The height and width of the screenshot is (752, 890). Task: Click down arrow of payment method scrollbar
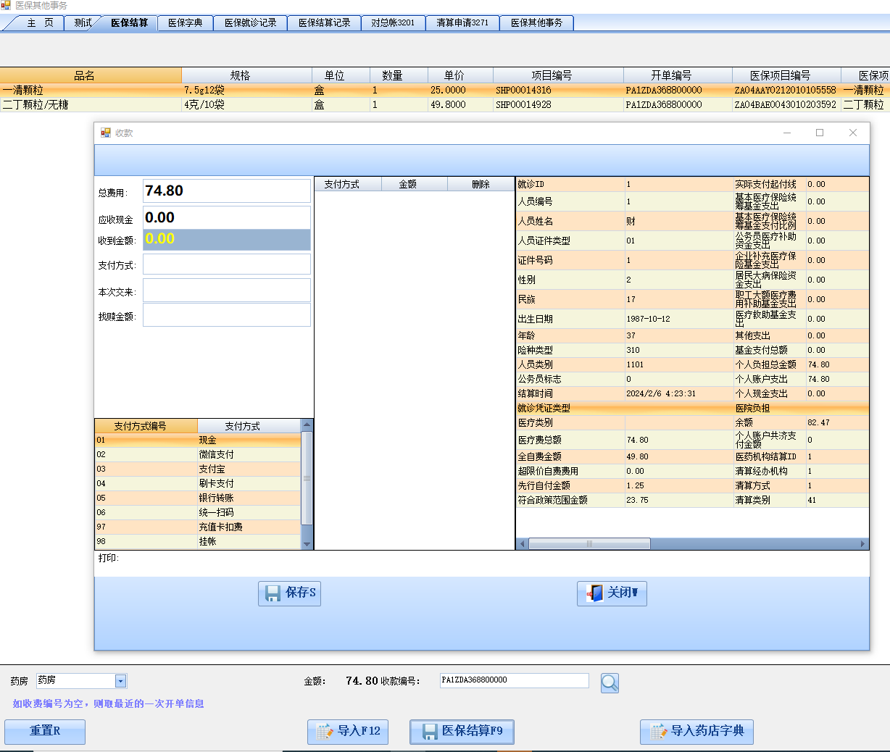pos(307,544)
